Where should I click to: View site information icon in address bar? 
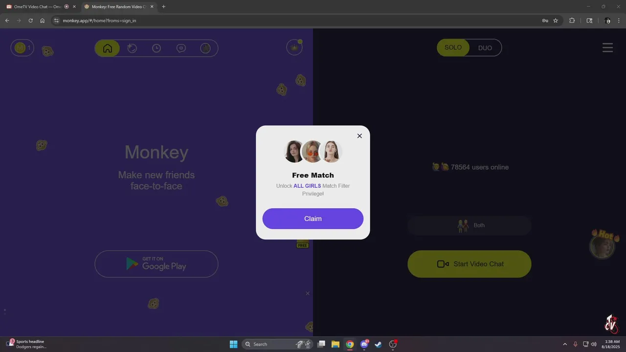pos(56,21)
